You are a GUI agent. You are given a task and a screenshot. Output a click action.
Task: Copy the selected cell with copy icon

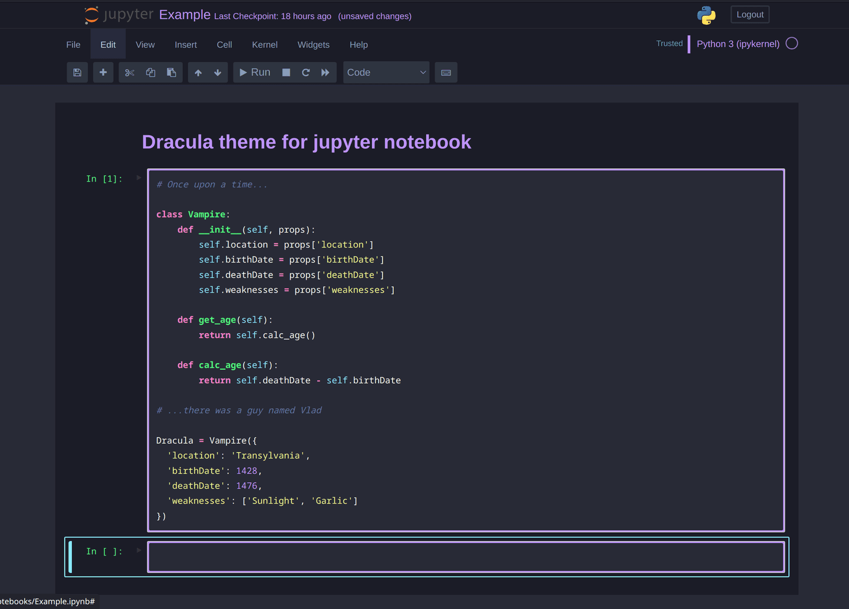click(x=150, y=72)
